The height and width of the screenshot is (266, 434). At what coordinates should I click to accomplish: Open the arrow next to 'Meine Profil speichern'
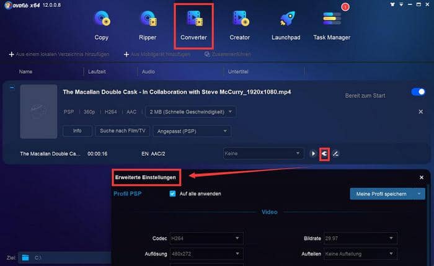(x=419, y=194)
